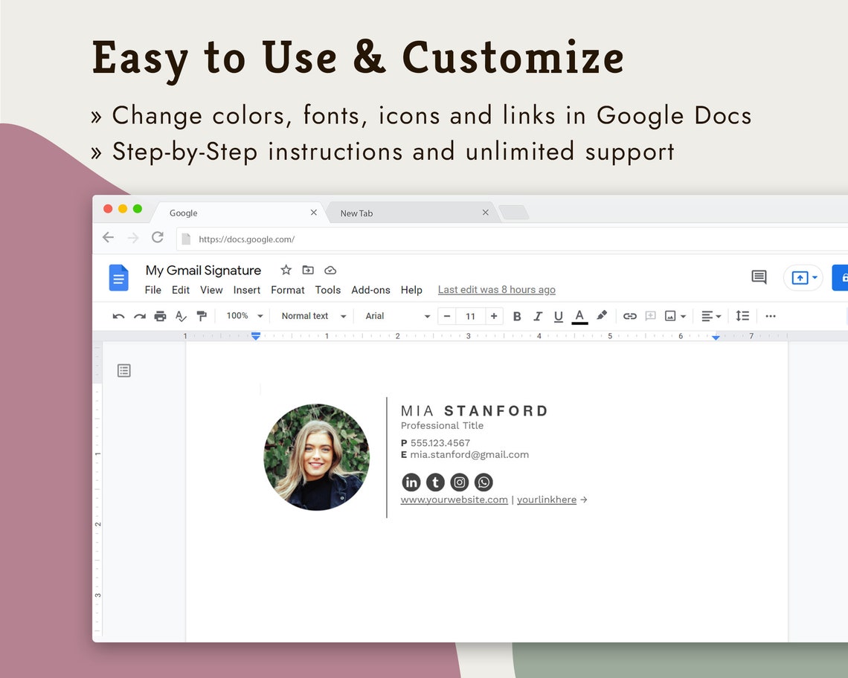
Task: Click the Redo icon
Action: coord(139,316)
